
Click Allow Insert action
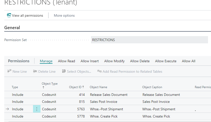[x=89, y=61]
